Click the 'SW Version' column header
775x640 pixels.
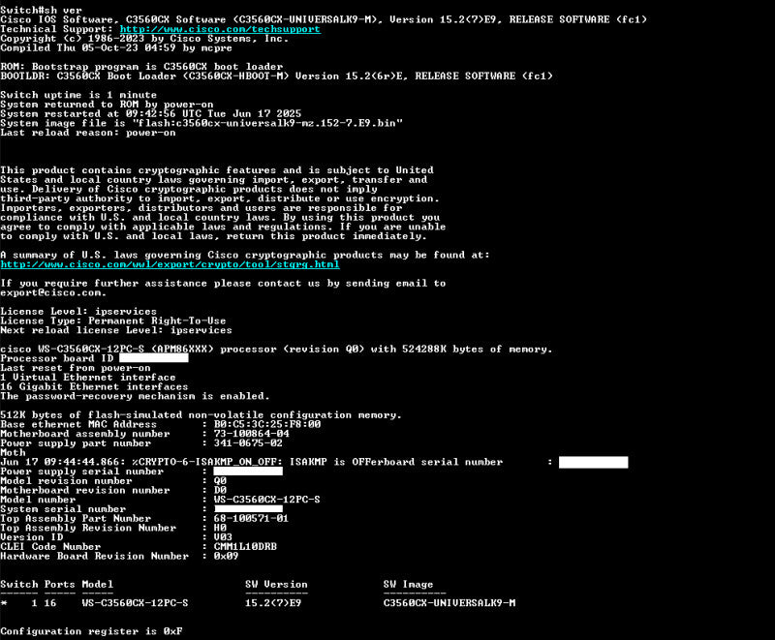pyautogui.click(x=276, y=585)
